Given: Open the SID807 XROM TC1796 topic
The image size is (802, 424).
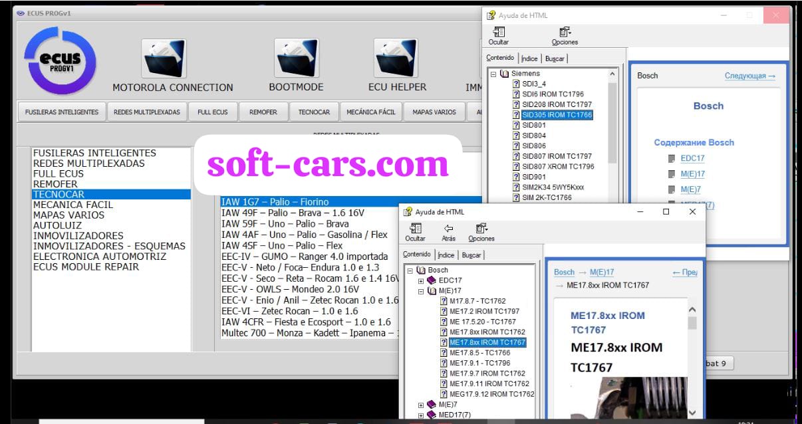Looking at the screenshot, I should (x=558, y=166).
